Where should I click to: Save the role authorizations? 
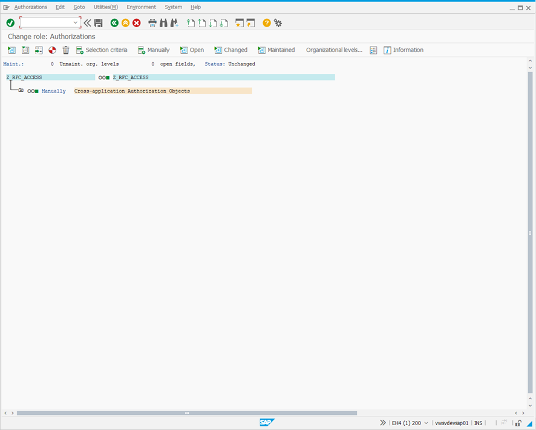(x=97, y=22)
